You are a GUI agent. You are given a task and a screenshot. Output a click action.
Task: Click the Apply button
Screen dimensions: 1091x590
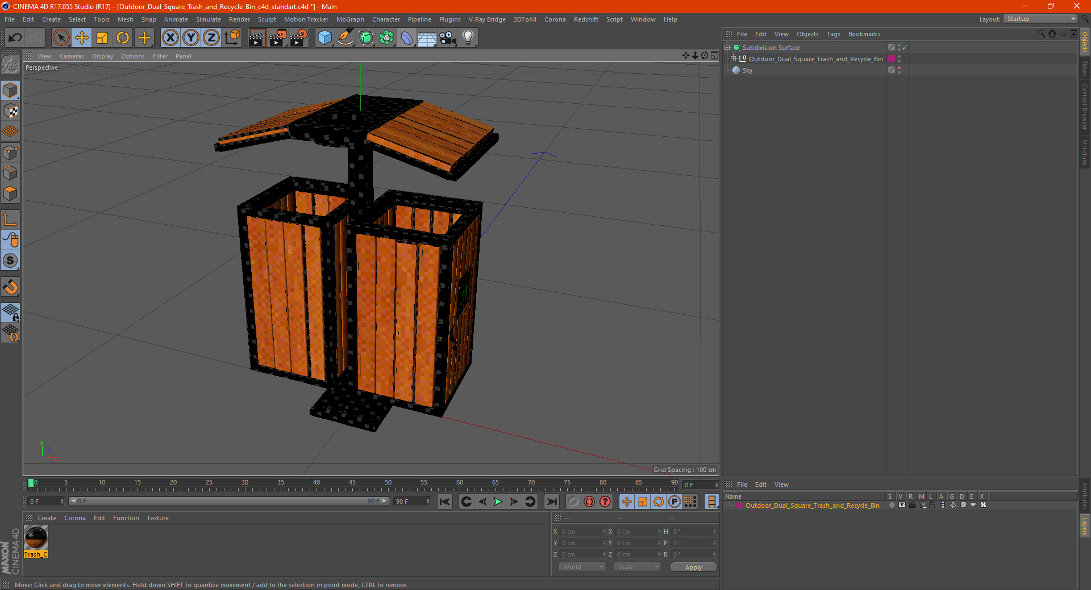(693, 567)
